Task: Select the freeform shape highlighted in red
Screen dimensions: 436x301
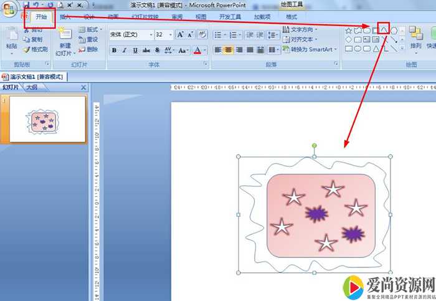Action: point(384,30)
